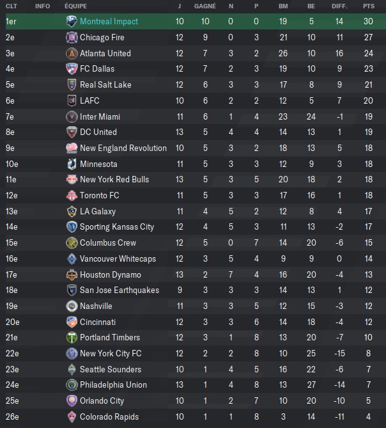Click the LAFC crest icon

pos(72,100)
